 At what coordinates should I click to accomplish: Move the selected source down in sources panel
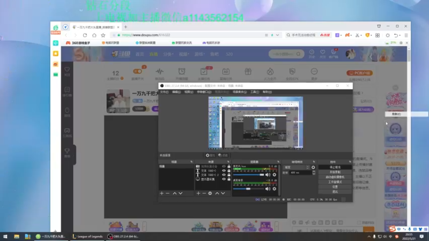coord(223,193)
